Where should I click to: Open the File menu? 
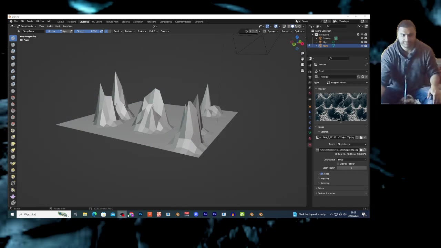click(16, 21)
